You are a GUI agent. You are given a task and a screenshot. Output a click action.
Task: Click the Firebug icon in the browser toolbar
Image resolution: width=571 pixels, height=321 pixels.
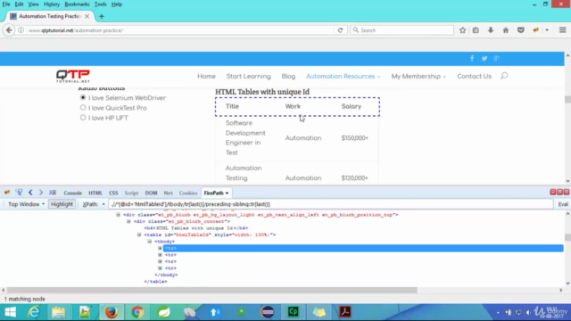[535, 30]
